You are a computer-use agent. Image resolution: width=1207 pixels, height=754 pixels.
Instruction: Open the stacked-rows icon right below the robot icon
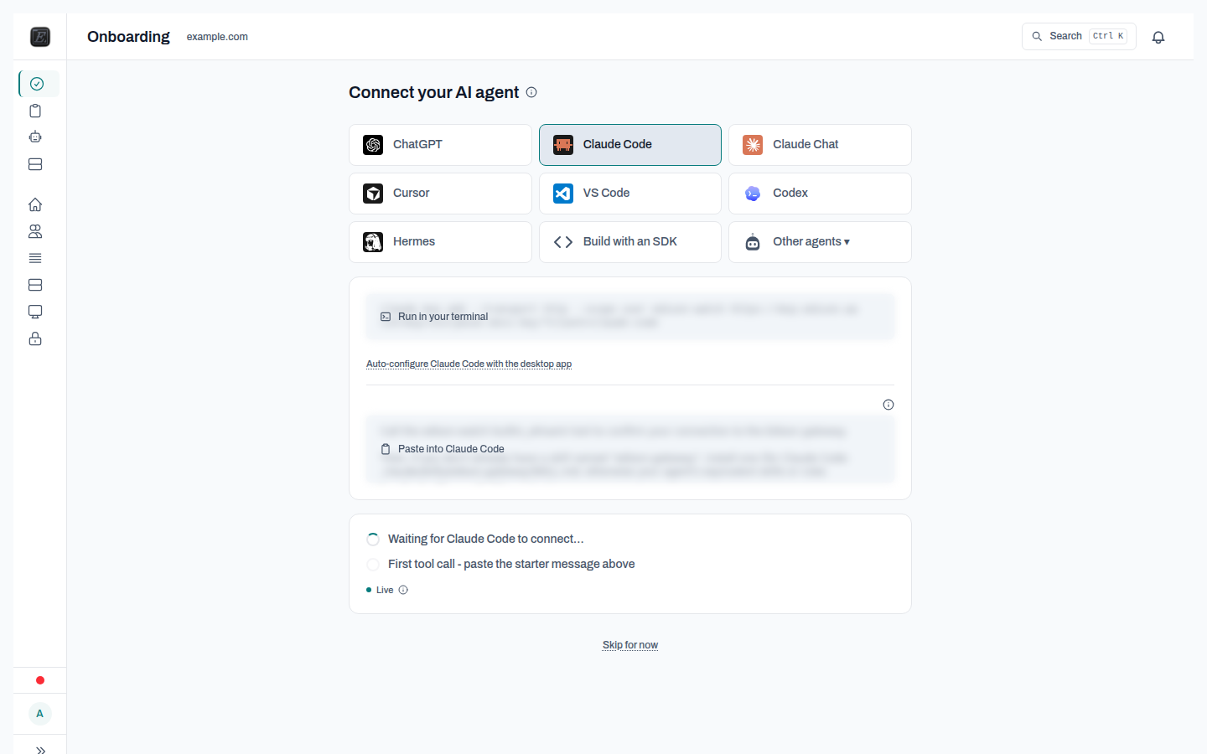tap(35, 164)
